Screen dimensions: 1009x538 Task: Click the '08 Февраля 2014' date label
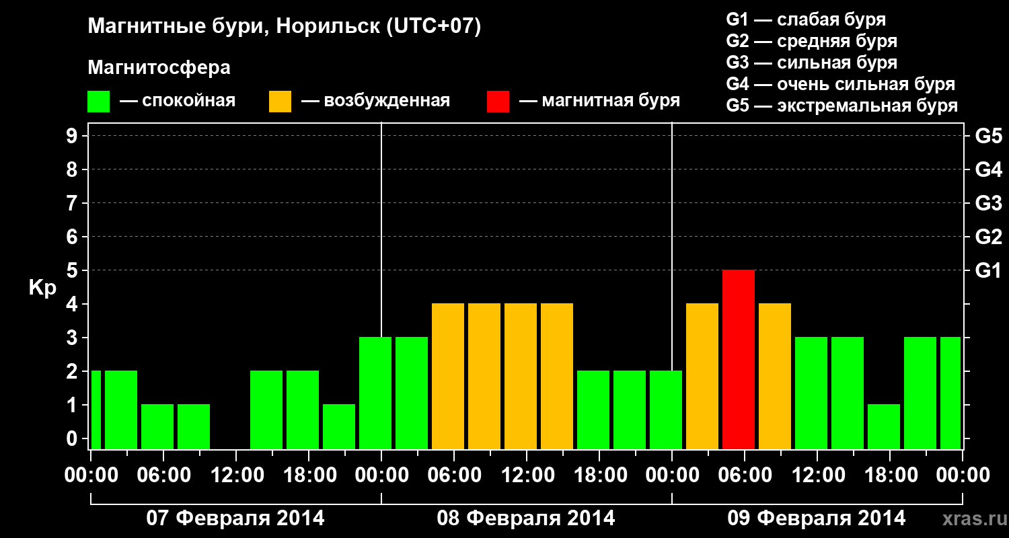click(526, 518)
